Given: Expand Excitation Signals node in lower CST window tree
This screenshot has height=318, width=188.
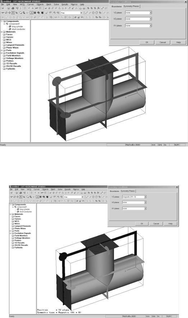Looking at the screenshot, I should pos(10,233).
